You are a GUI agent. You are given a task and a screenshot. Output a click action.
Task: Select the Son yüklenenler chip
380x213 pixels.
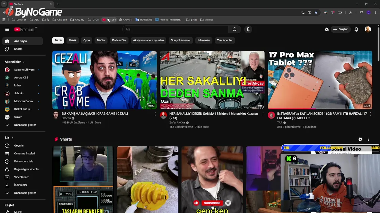click(181, 40)
